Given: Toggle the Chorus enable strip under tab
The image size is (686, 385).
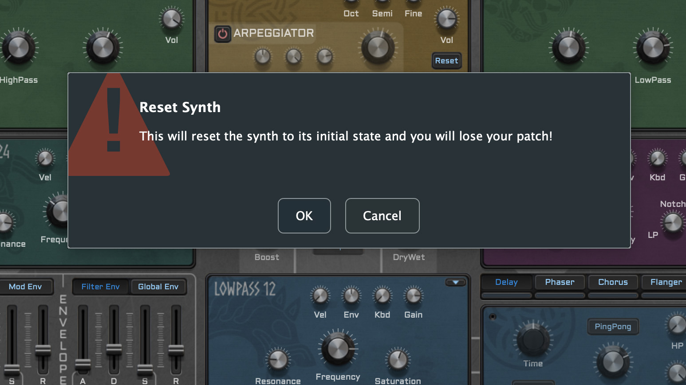Looking at the screenshot, I should (x=613, y=295).
